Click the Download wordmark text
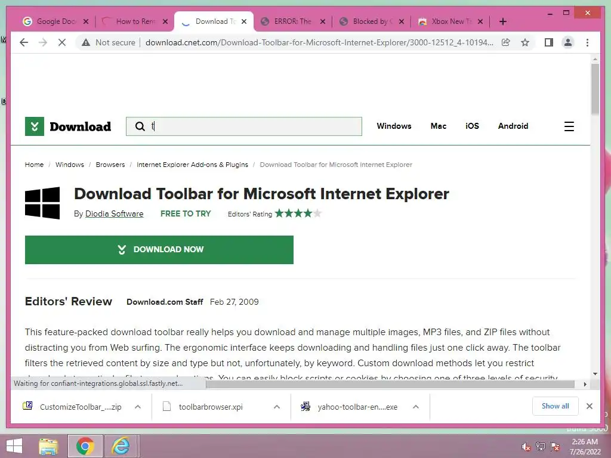The image size is (611, 458). pos(81,126)
